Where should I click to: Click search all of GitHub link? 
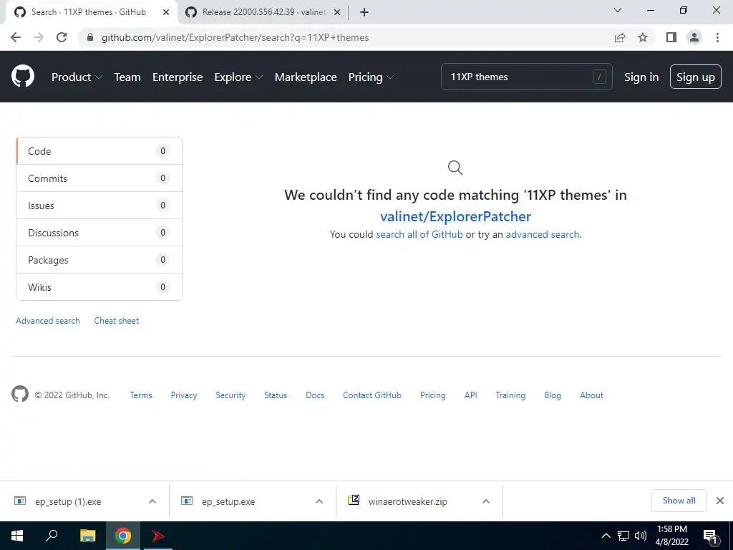point(419,234)
